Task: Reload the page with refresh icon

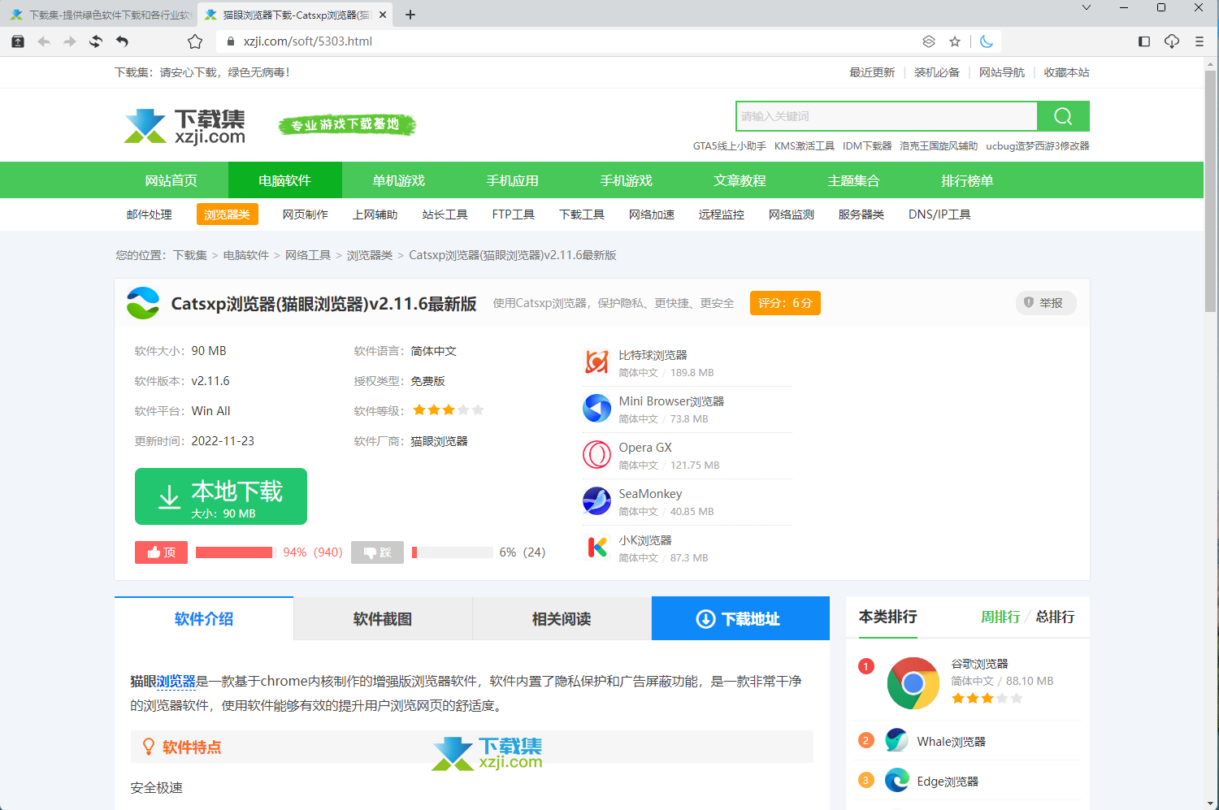Action: click(96, 41)
